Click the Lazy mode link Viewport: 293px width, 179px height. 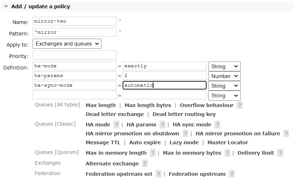tap(184, 142)
